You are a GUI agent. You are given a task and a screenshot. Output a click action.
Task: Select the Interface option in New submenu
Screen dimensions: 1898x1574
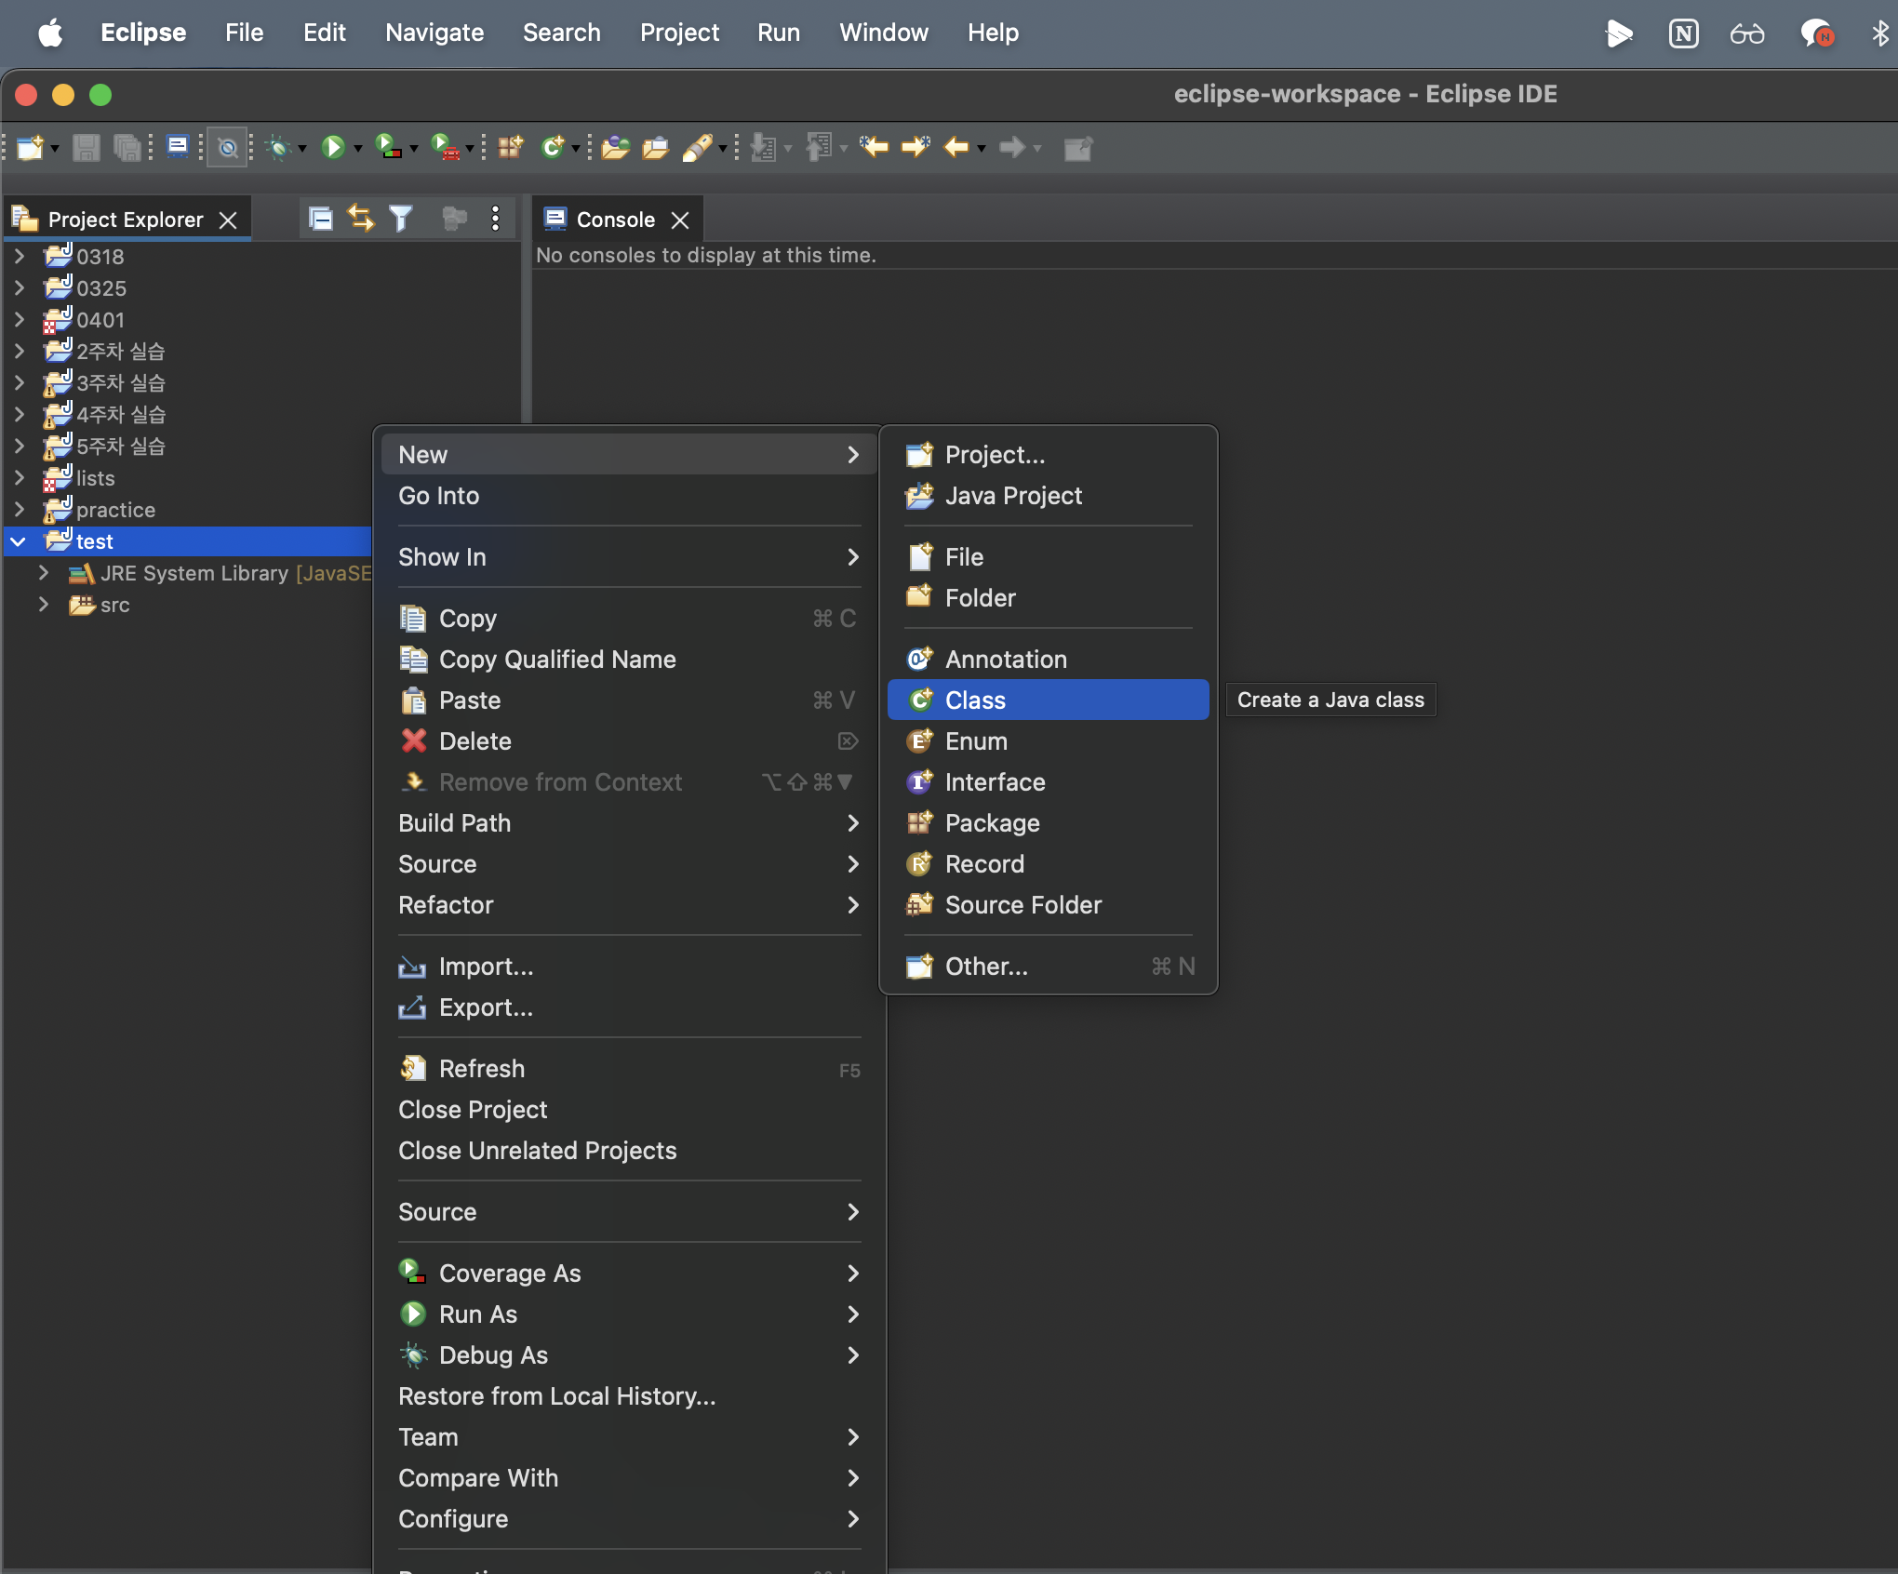click(995, 782)
